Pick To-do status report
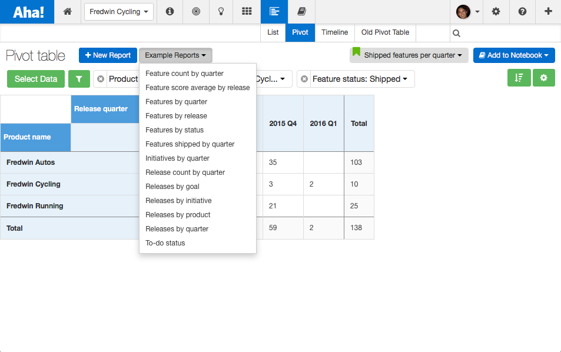Image resolution: width=561 pixels, height=352 pixels. pyautogui.click(x=197, y=243)
